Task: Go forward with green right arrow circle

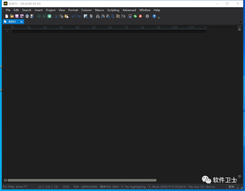Action: 44,16
